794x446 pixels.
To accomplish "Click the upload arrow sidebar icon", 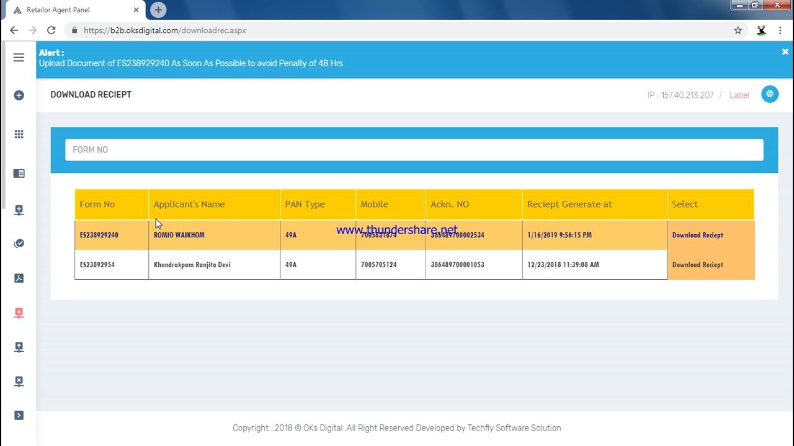I will pos(19,347).
